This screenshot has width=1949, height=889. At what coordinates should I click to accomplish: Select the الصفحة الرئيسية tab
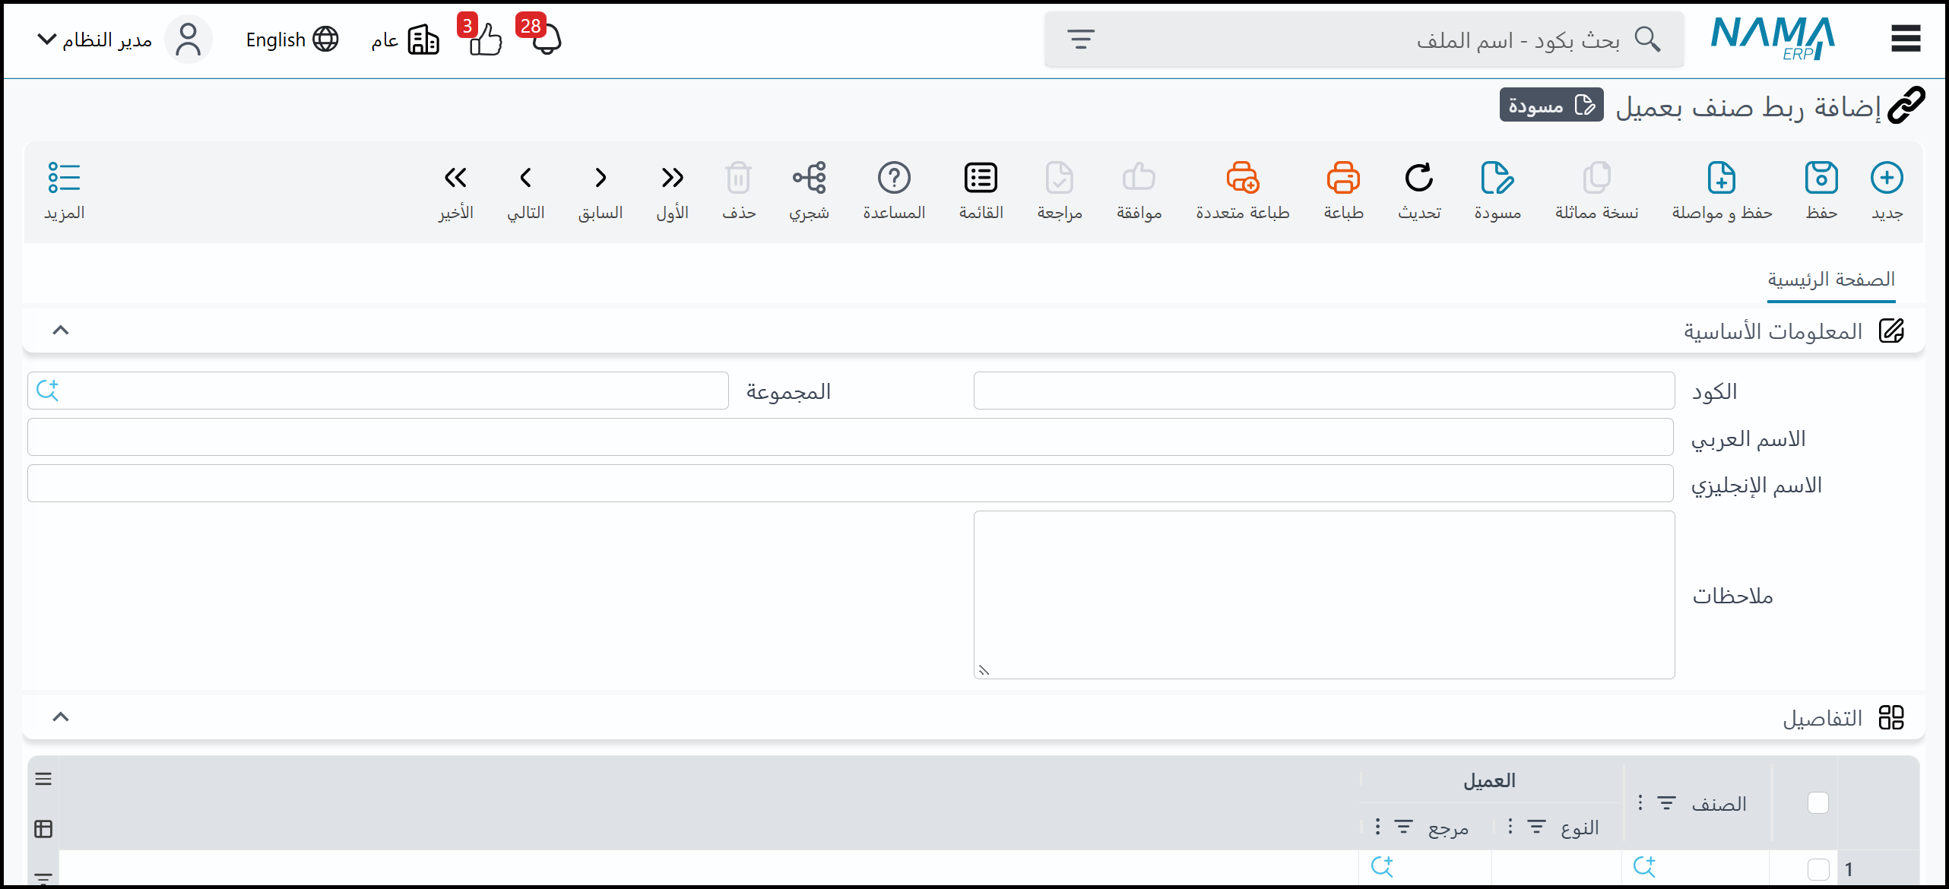tap(1830, 280)
